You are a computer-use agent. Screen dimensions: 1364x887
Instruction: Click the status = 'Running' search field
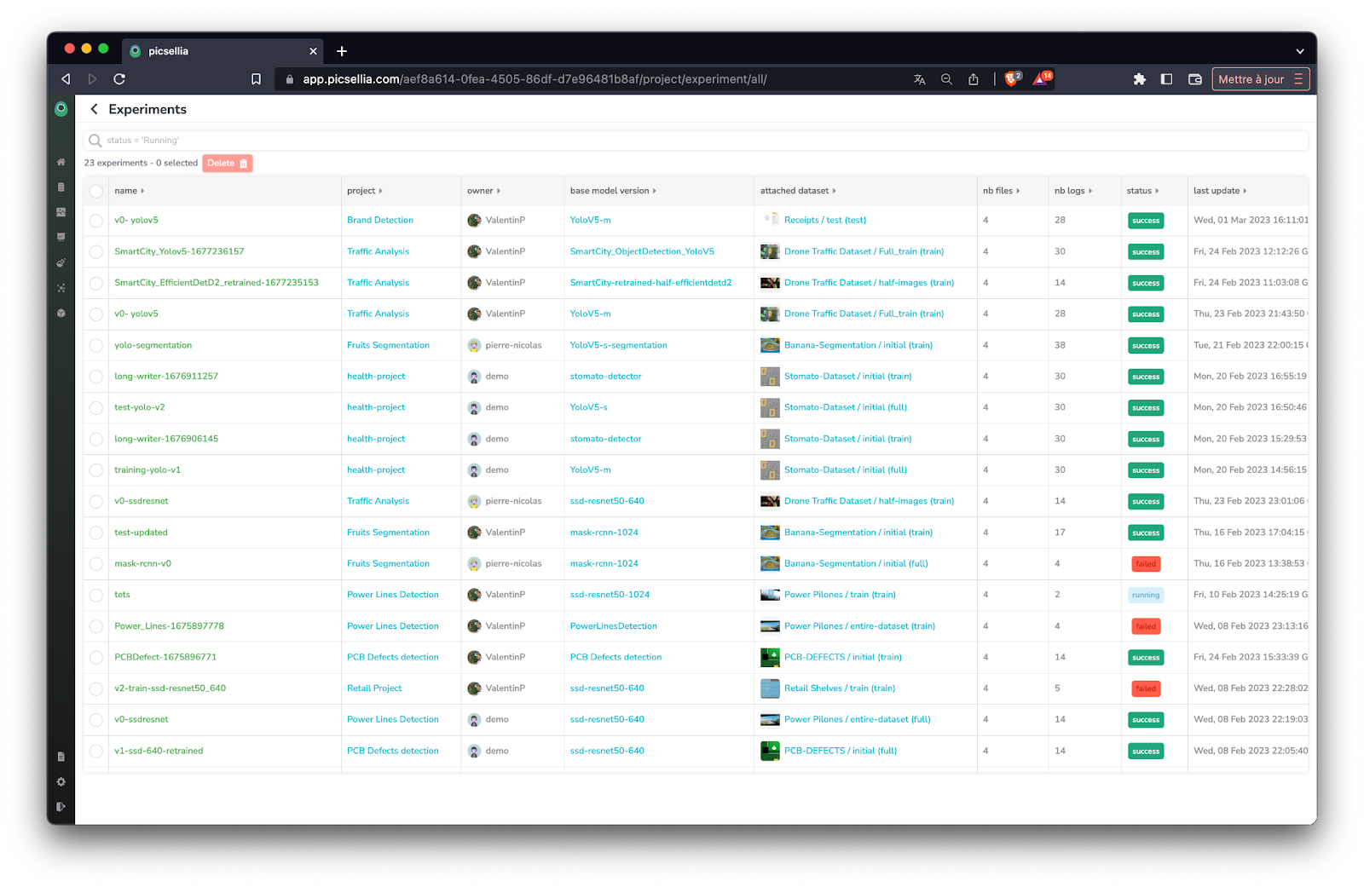pyautogui.click(x=696, y=141)
